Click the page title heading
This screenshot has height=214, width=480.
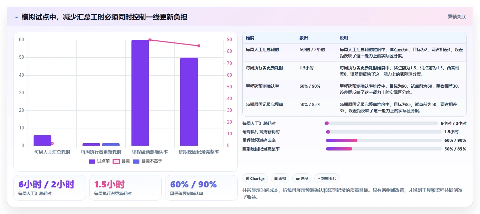pyautogui.click(x=104, y=17)
